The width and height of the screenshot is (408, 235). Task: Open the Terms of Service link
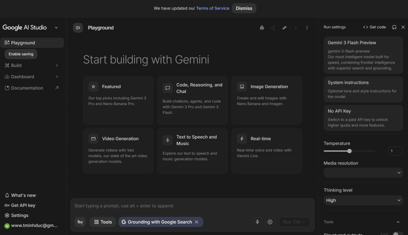pyautogui.click(x=213, y=8)
